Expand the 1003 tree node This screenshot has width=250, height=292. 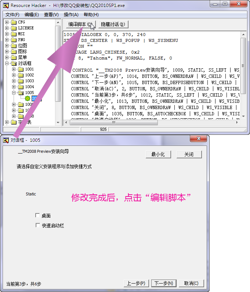point(14,81)
